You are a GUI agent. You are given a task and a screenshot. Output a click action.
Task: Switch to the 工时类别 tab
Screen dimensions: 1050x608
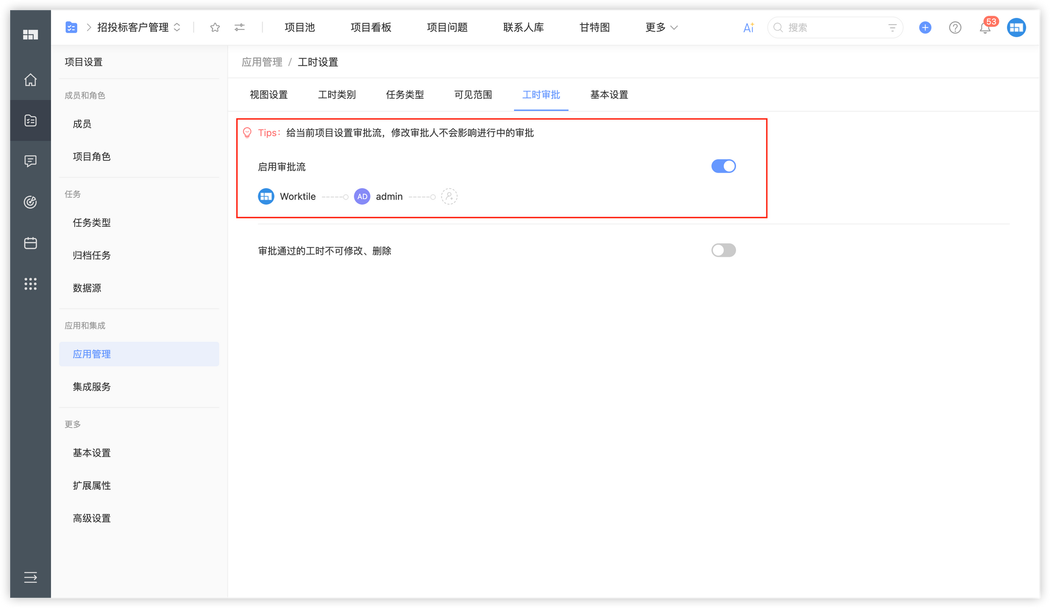(x=337, y=95)
